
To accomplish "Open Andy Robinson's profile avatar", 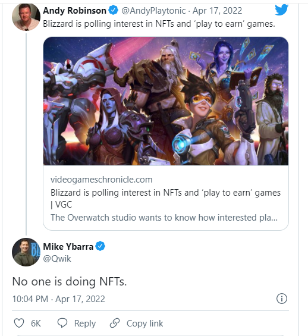I will coord(26,17).
